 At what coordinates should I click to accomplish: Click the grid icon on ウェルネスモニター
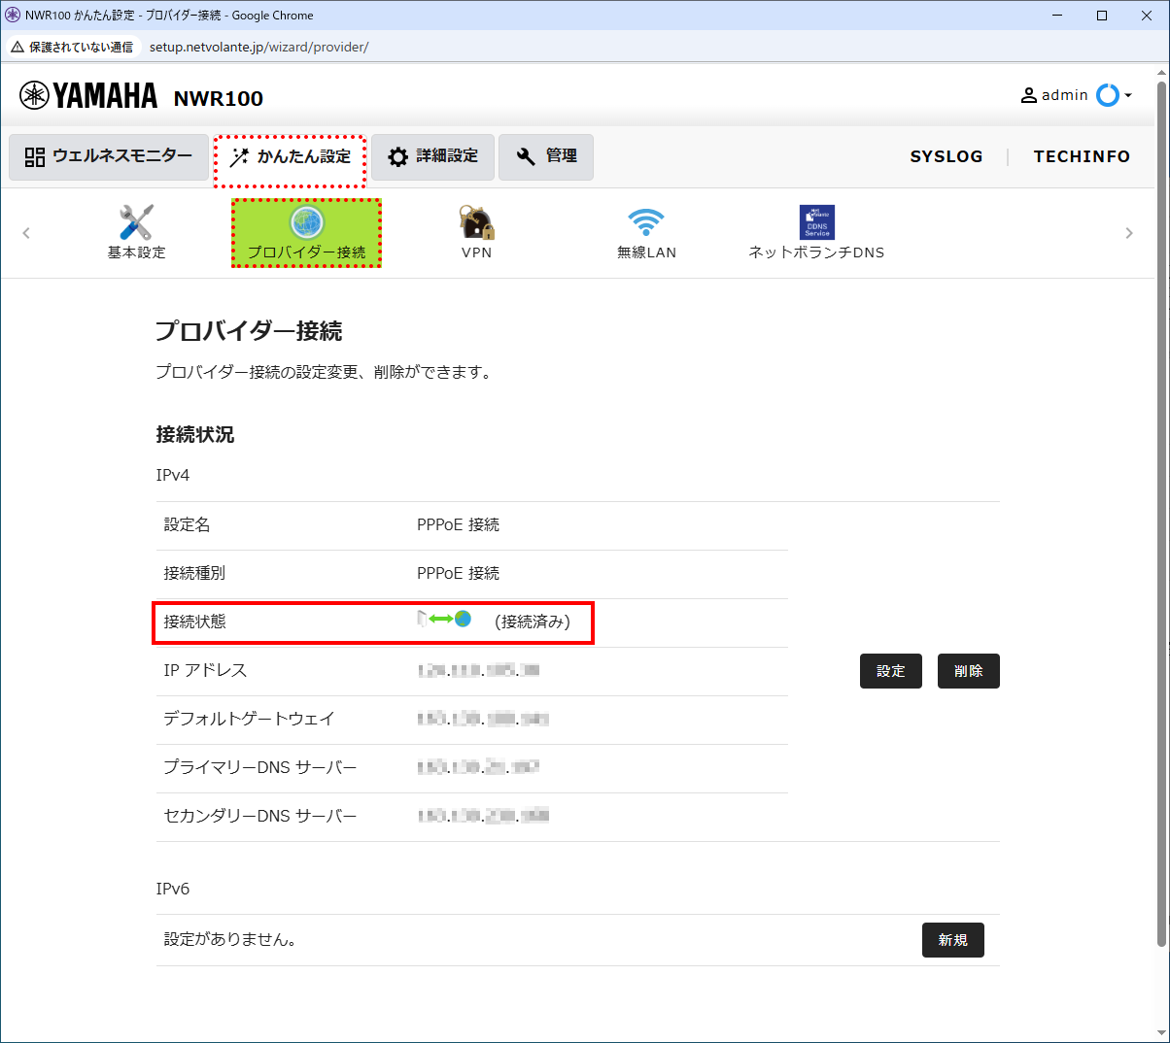click(33, 156)
